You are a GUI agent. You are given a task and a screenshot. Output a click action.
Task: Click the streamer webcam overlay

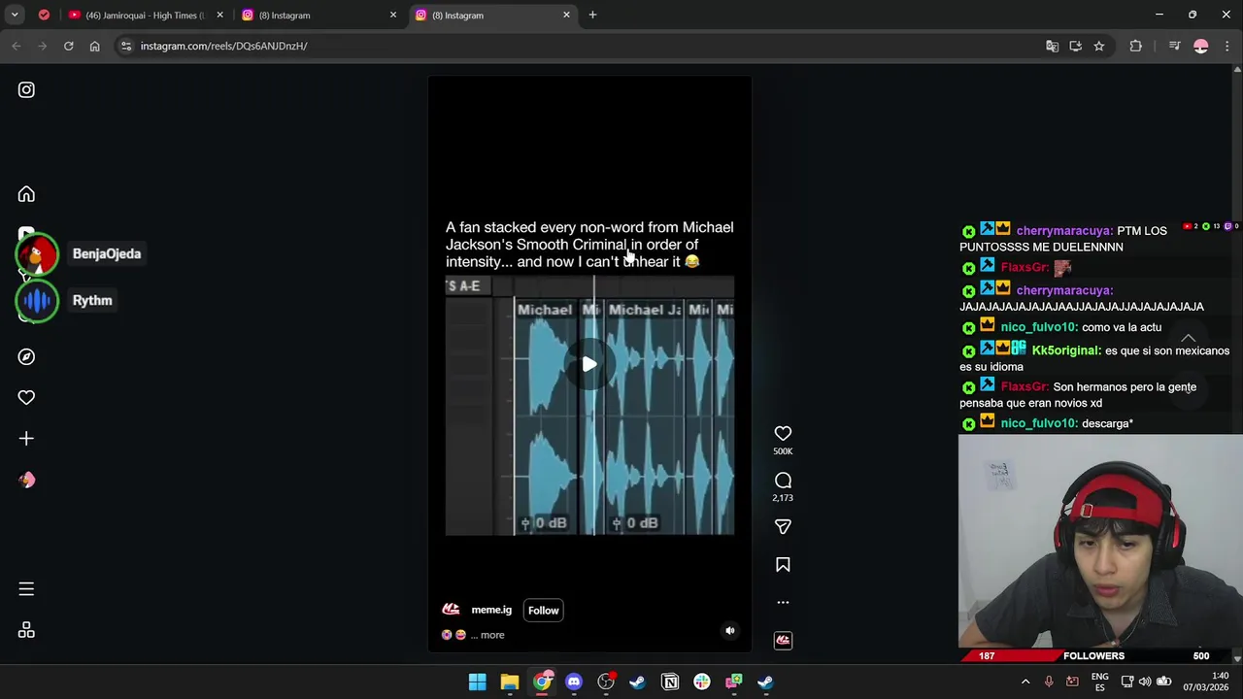tap(1100, 541)
